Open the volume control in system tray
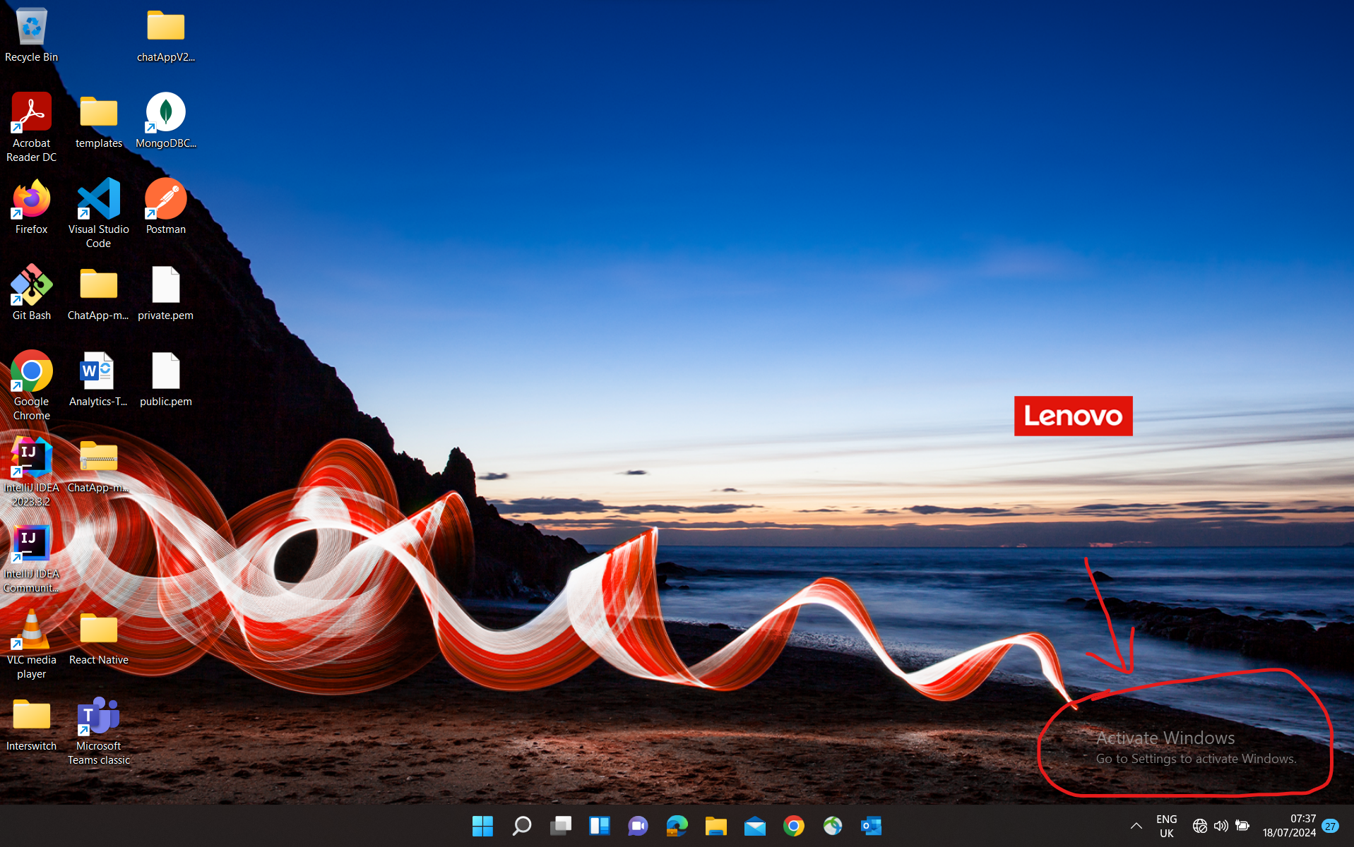This screenshot has width=1354, height=847. coord(1221,826)
